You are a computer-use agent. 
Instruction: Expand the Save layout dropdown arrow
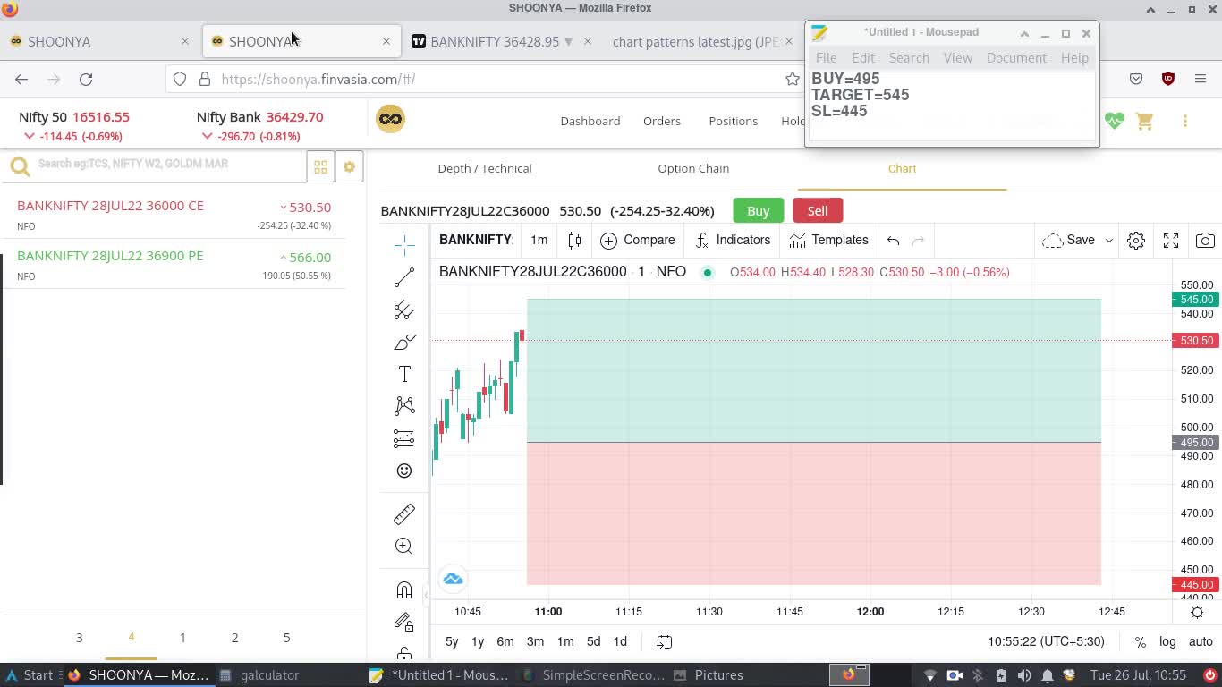(1108, 240)
